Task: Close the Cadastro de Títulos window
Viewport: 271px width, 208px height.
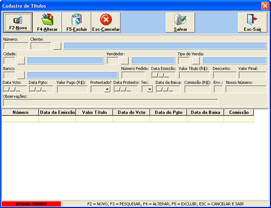Action: point(265,6)
